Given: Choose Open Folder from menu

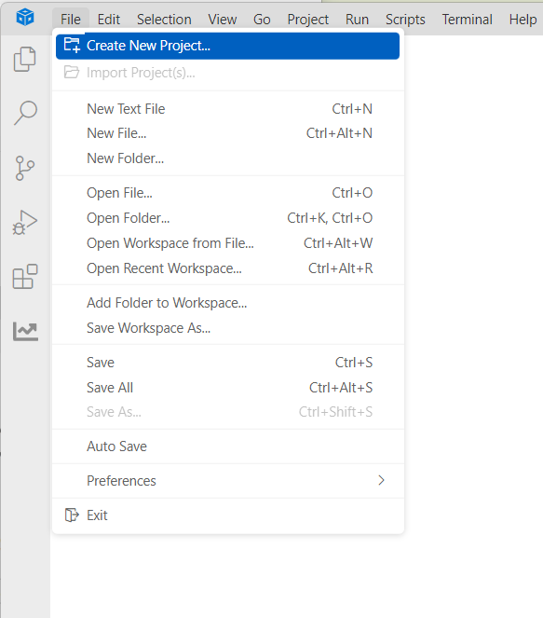Looking at the screenshot, I should pyautogui.click(x=228, y=218).
